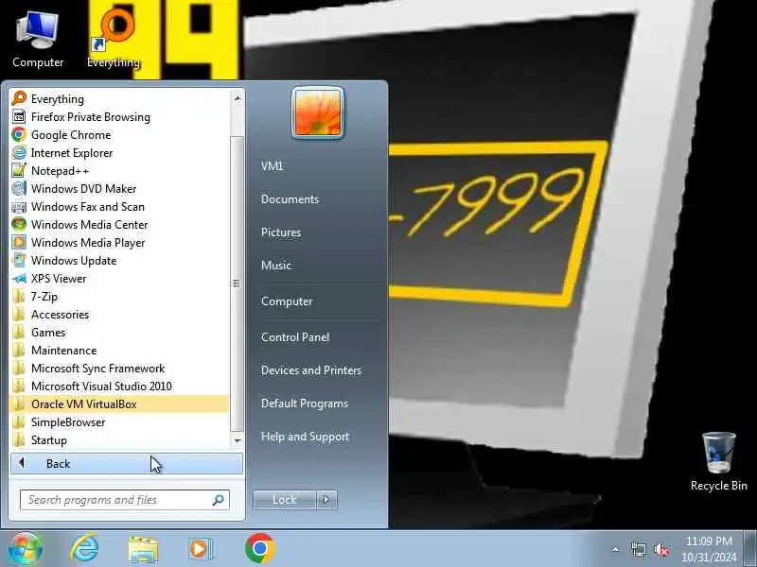Image resolution: width=757 pixels, height=567 pixels.
Task: Expand the Startup folder
Action: click(119, 439)
